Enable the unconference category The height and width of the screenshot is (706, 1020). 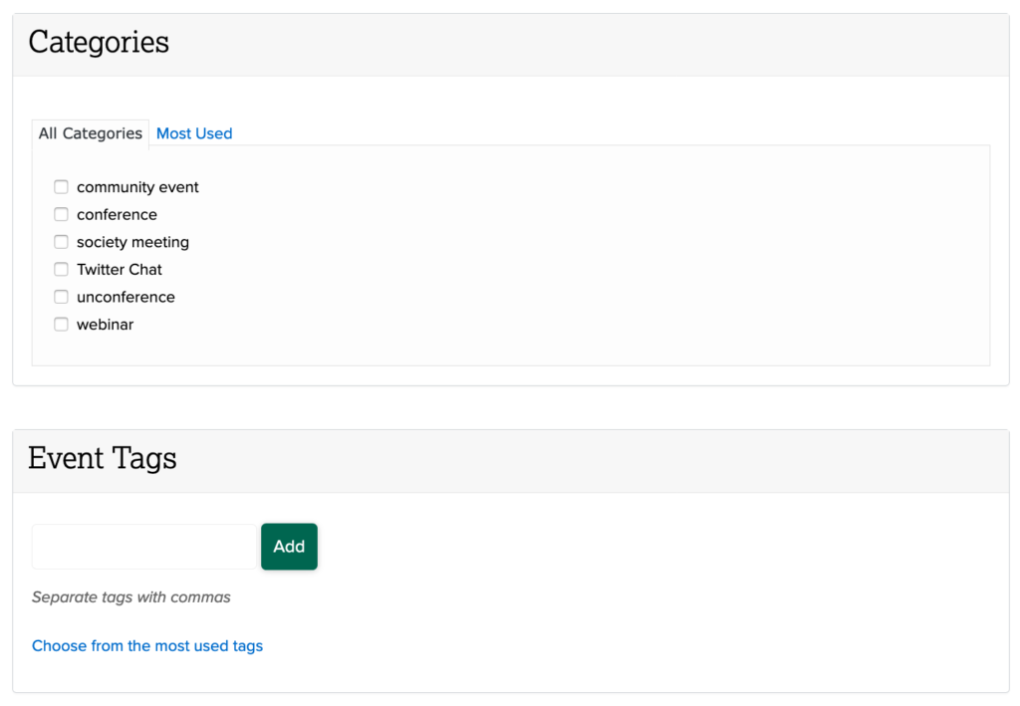61,297
